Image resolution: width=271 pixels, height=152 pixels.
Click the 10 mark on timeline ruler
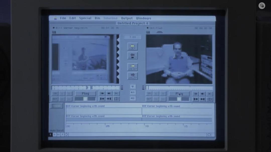147,126
